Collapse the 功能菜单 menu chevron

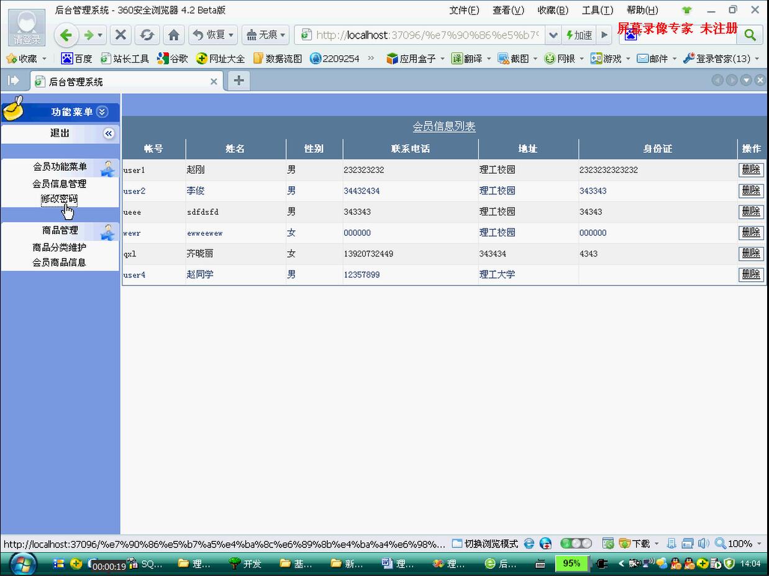(x=102, y=112)
